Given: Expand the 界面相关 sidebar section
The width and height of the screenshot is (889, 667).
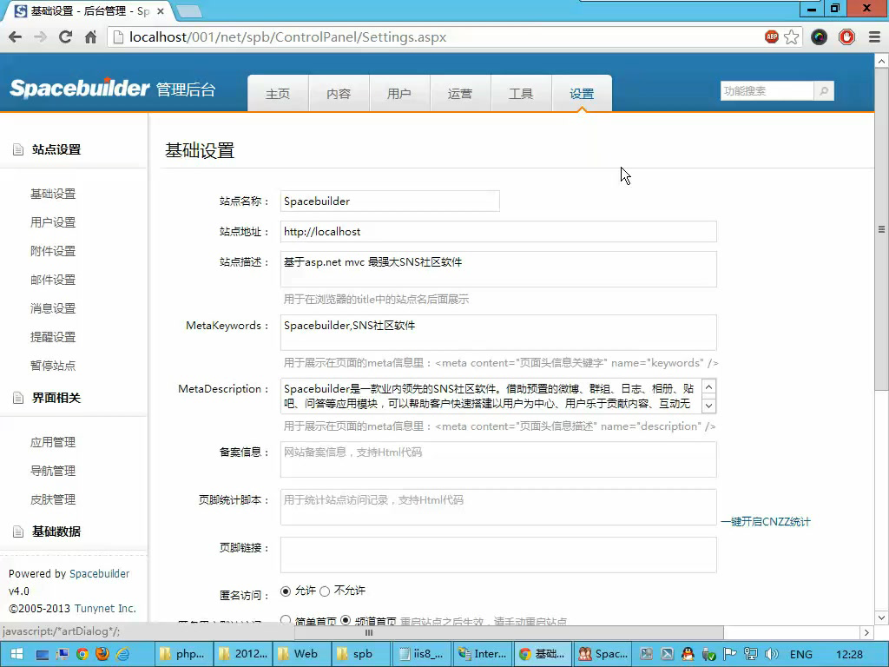Looking at the screenshot, I should pyautogui.click(x=56, y=398).
